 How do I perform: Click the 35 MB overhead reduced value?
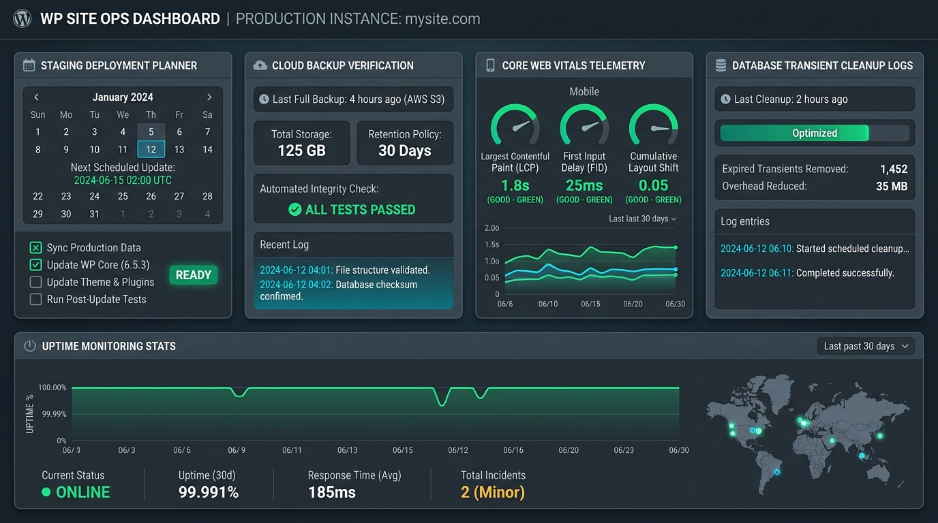tap(892, 186)
